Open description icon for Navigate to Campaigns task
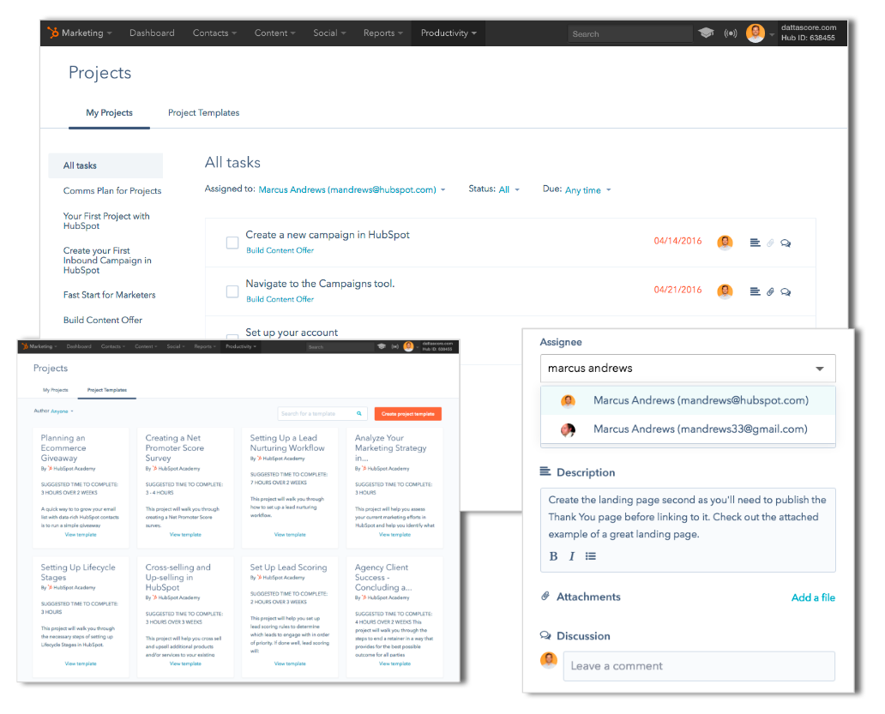Viewport: 885px width, 714px height. [x=755, y=291]
